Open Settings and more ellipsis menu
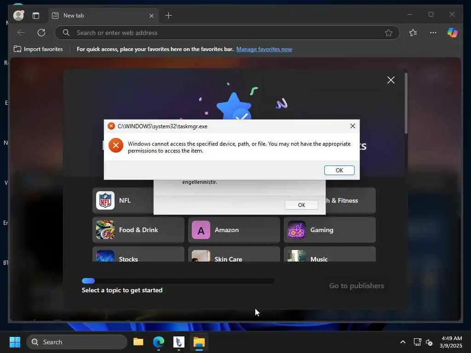This screenshot has height=353, width=471. [x=433, y=33]
